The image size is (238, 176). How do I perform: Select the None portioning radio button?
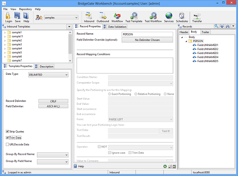tap(165, 94)
